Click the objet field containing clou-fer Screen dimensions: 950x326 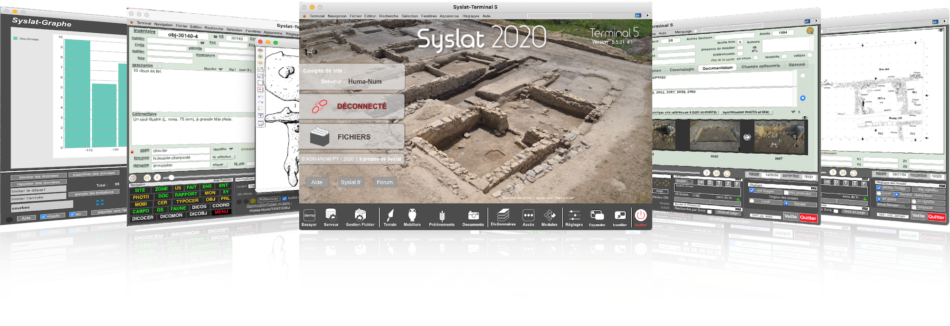180,150
